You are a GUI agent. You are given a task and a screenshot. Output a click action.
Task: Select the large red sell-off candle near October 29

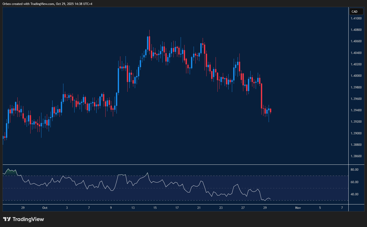coord(261,96)
